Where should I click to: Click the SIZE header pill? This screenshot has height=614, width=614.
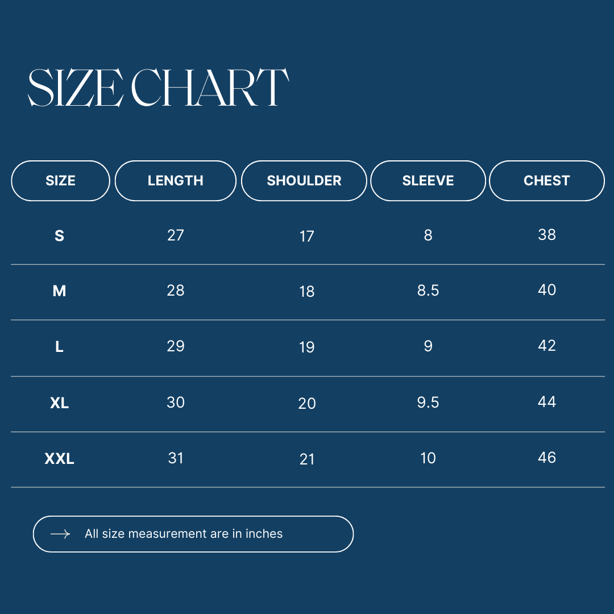point(60,181)
